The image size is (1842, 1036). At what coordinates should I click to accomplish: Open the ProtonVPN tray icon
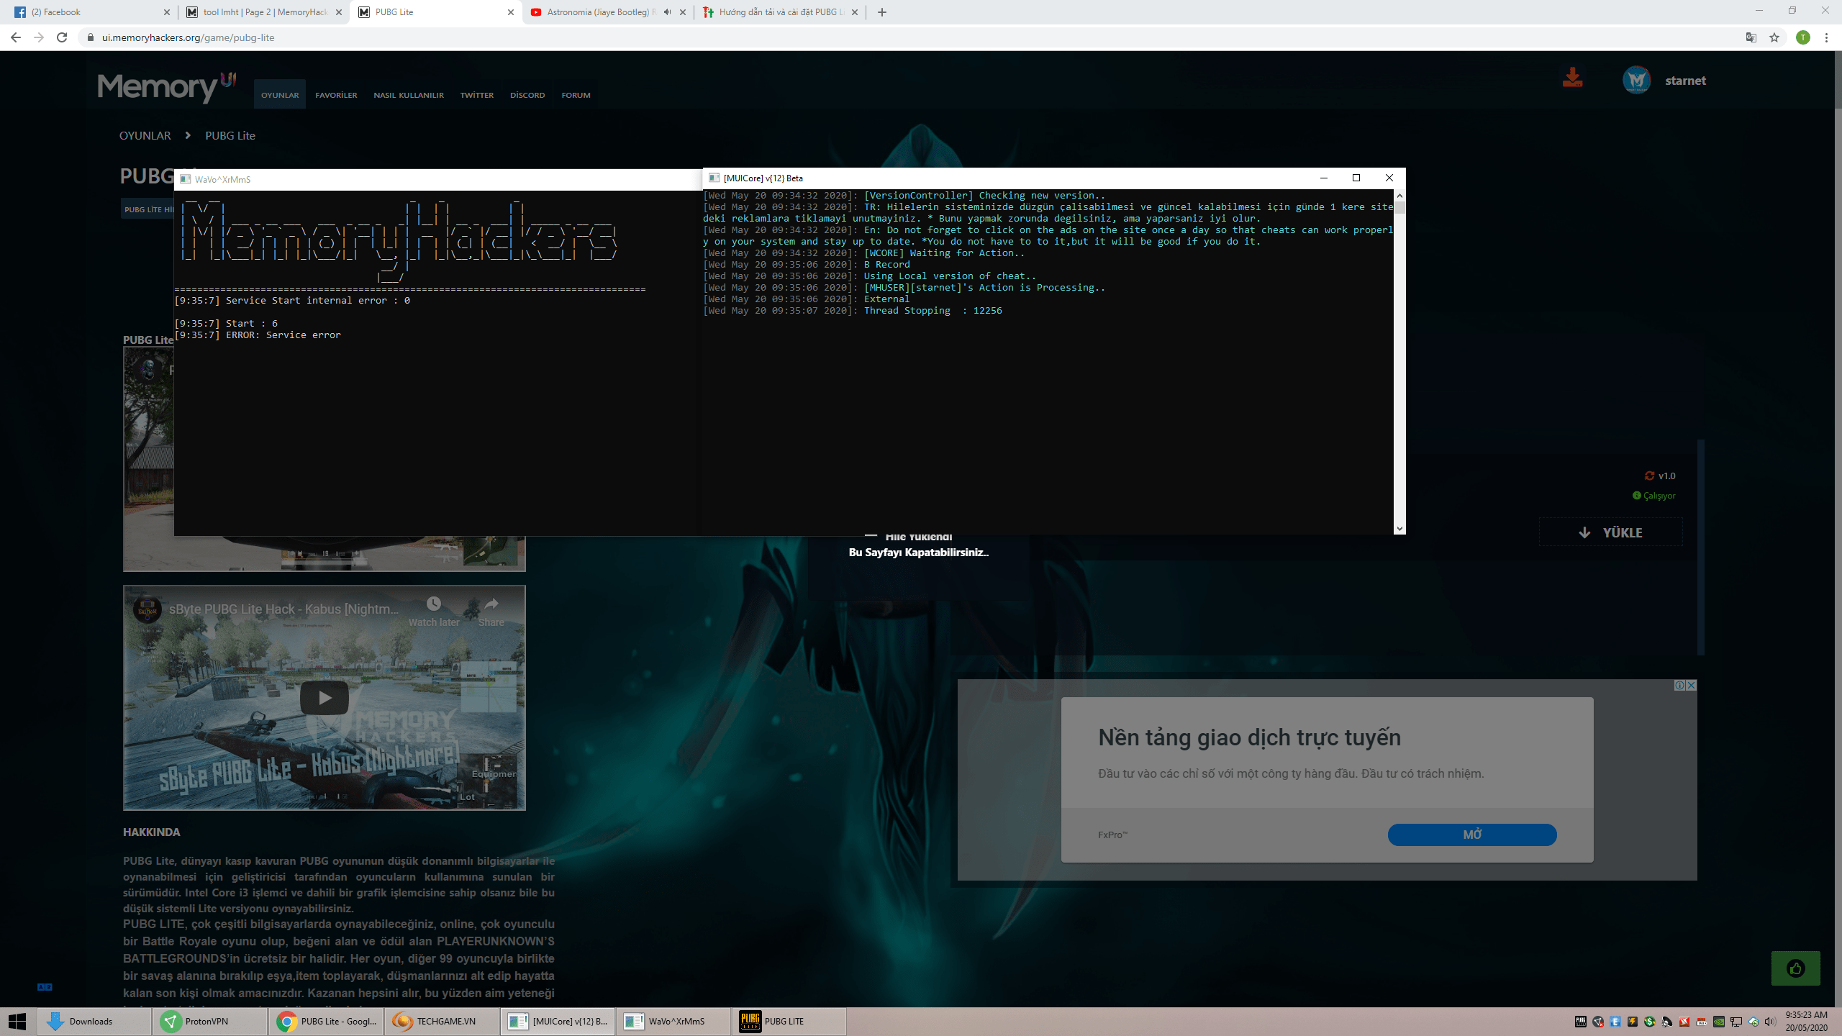pyautogui.click(x=1598, y=1022)
